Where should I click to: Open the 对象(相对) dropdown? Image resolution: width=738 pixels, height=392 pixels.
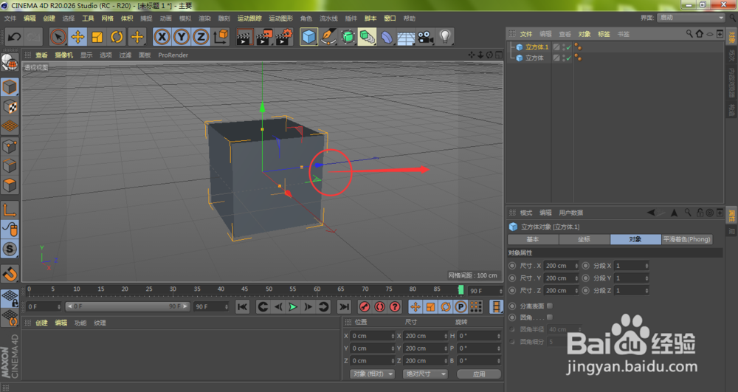(372, 374)
